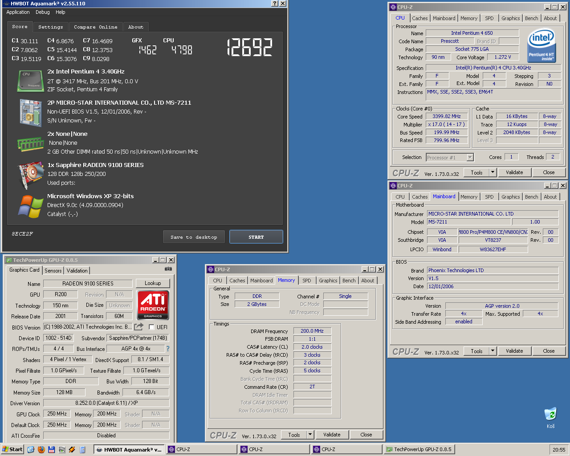Click the GPU-Z title bar app icon
The height and width of the screenshot is (456, 570).
[x=8, y=260]
